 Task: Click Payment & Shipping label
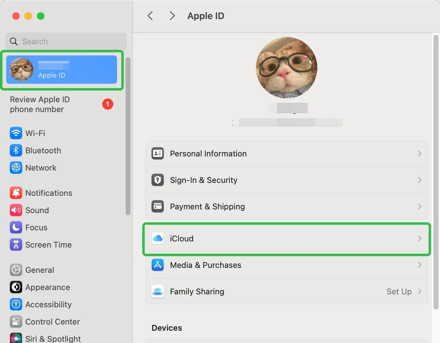tap(207, 206)
